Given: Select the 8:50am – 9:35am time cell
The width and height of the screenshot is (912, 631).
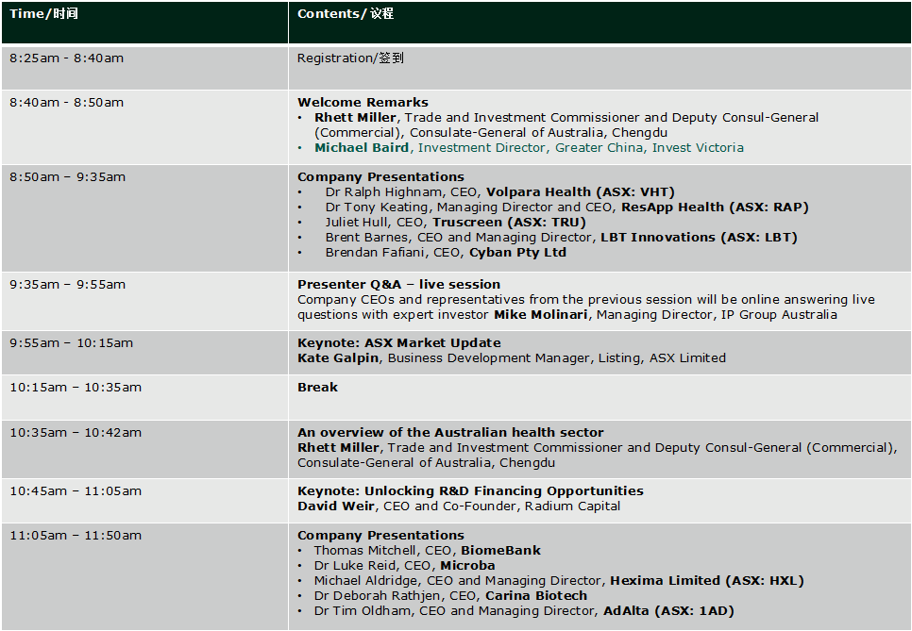Looking at the screenshot, I should [144, 218].
